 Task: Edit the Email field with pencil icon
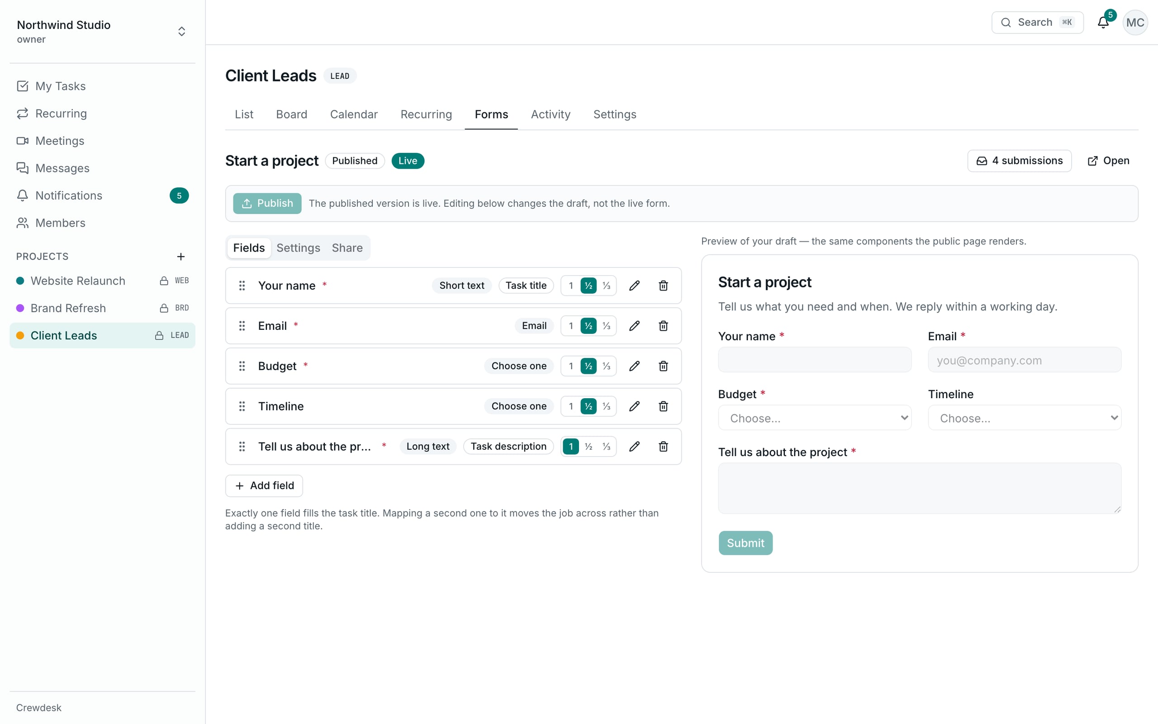click(x=635, y=326)
